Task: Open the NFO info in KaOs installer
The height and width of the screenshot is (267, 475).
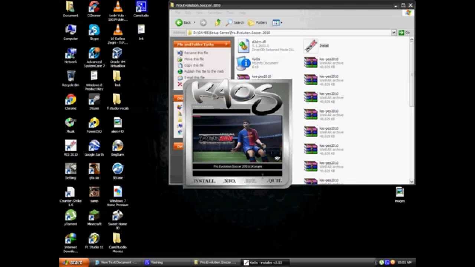Action: [x=229, y=181]
